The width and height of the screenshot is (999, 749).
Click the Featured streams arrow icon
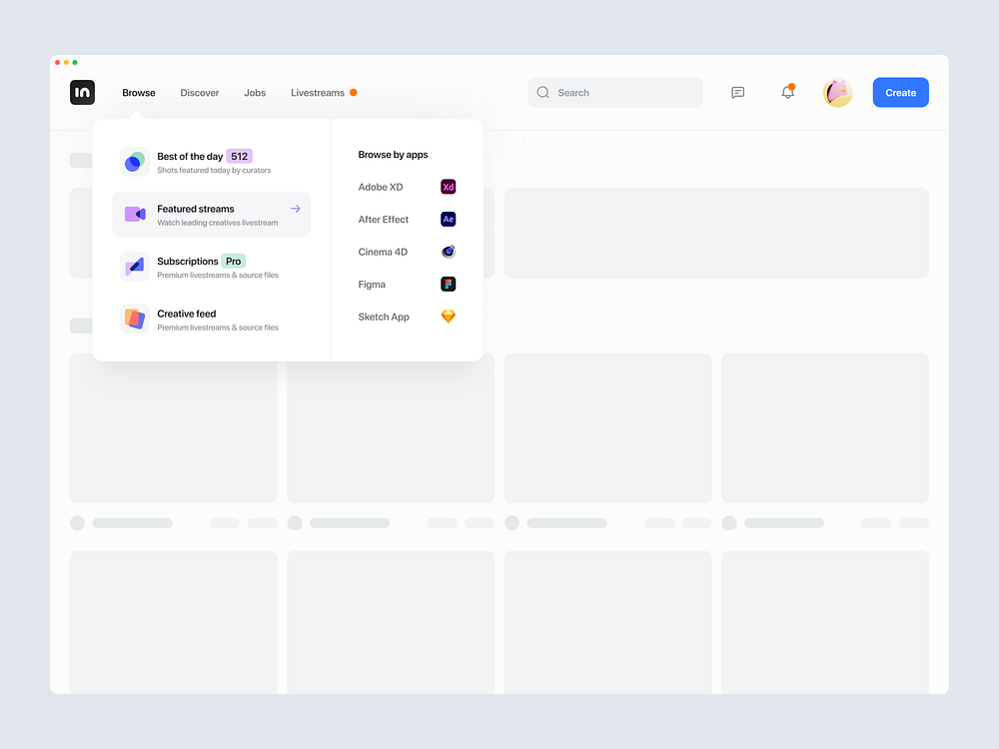(296, 209)
